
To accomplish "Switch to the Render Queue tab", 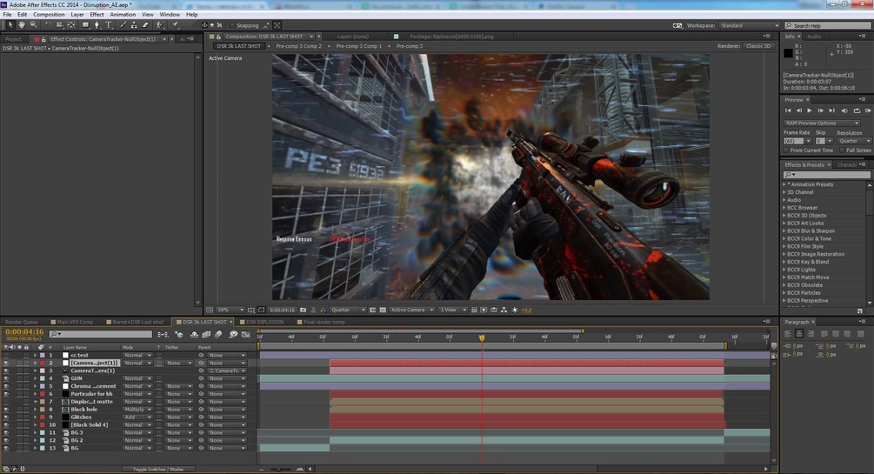I will 22,322.
